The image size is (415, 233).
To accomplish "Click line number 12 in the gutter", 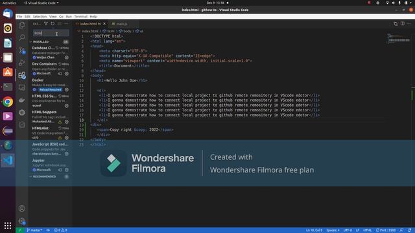I will click(x=82, y=91).
